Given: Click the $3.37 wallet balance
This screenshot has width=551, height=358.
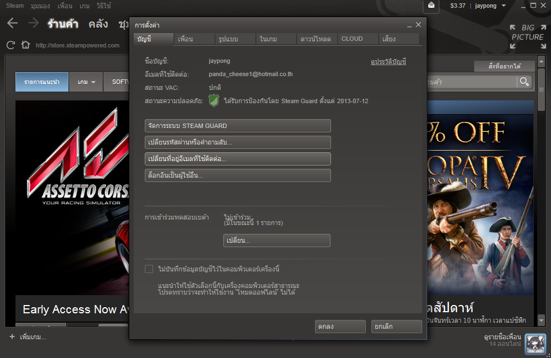Looking at the screenshot, I should (458, 6).
